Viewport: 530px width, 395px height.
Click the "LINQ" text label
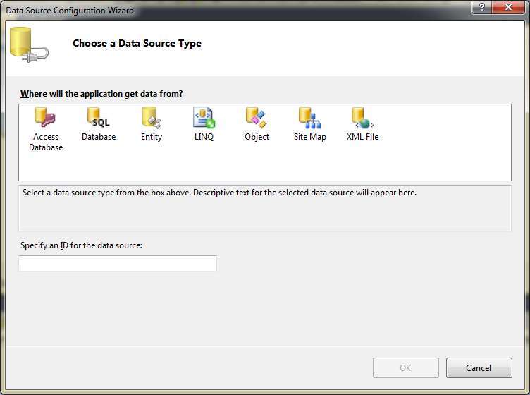click(204, 137)
